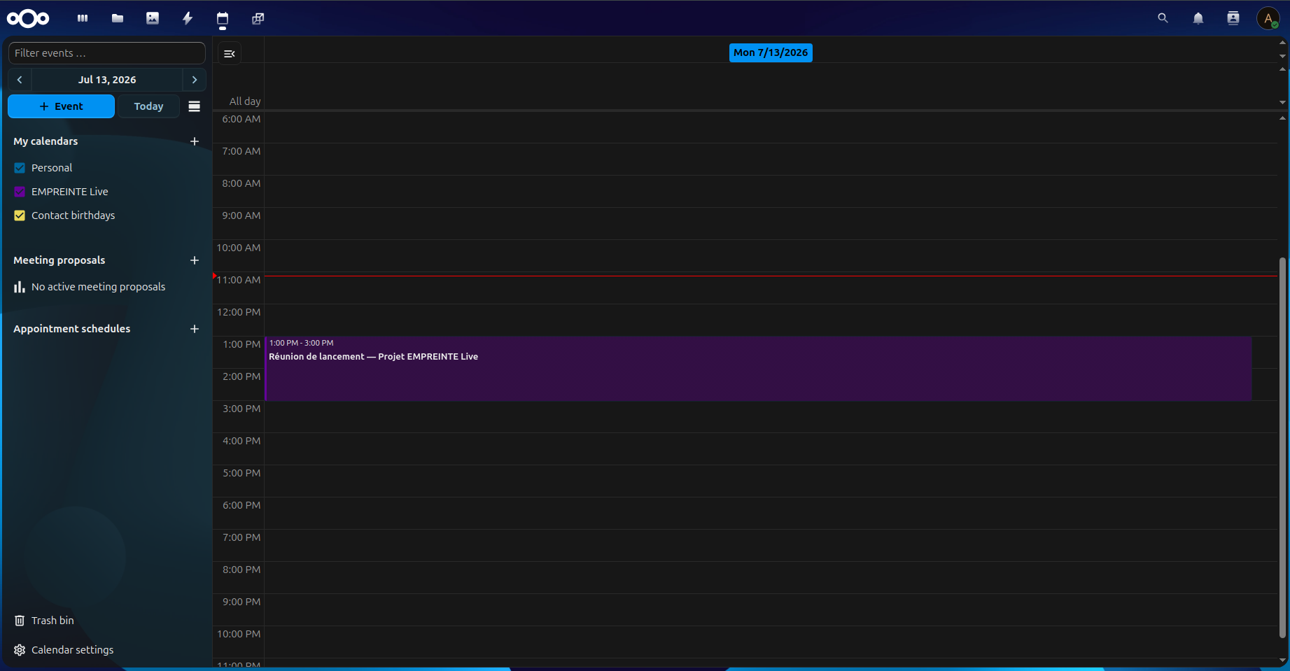Open Calendar settings
Image resolution: width=1290 pixels, height=671 pixels.
pos(72,650)
